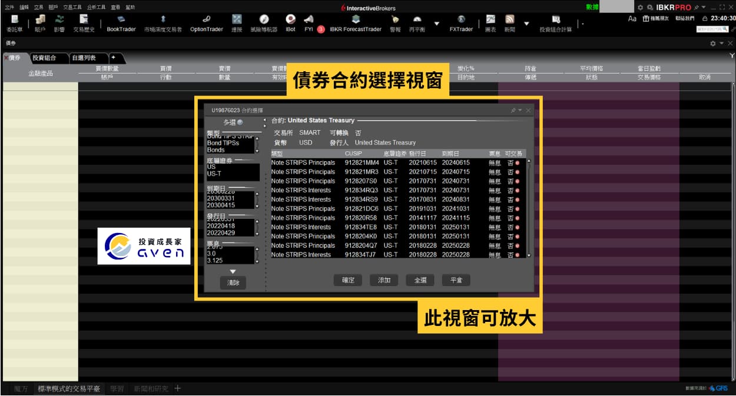This screenshot has height=396, width=736.
Task: Open main window settings gear icon
Action: [x=641, y=8]
